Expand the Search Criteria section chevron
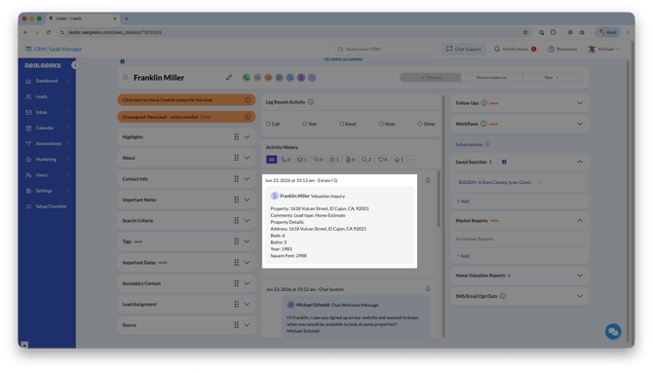 point(247,220)
